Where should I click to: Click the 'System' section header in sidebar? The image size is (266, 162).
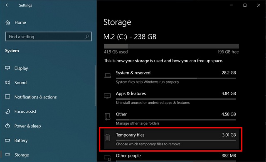coord(12,51)
